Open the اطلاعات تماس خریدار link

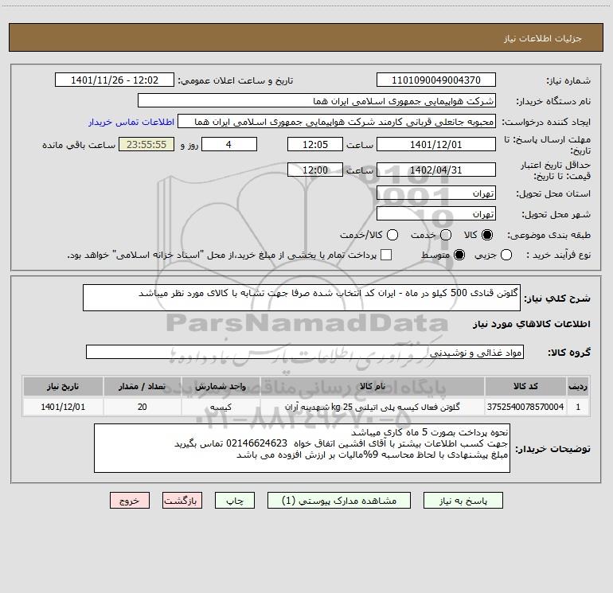coord(131,122)
